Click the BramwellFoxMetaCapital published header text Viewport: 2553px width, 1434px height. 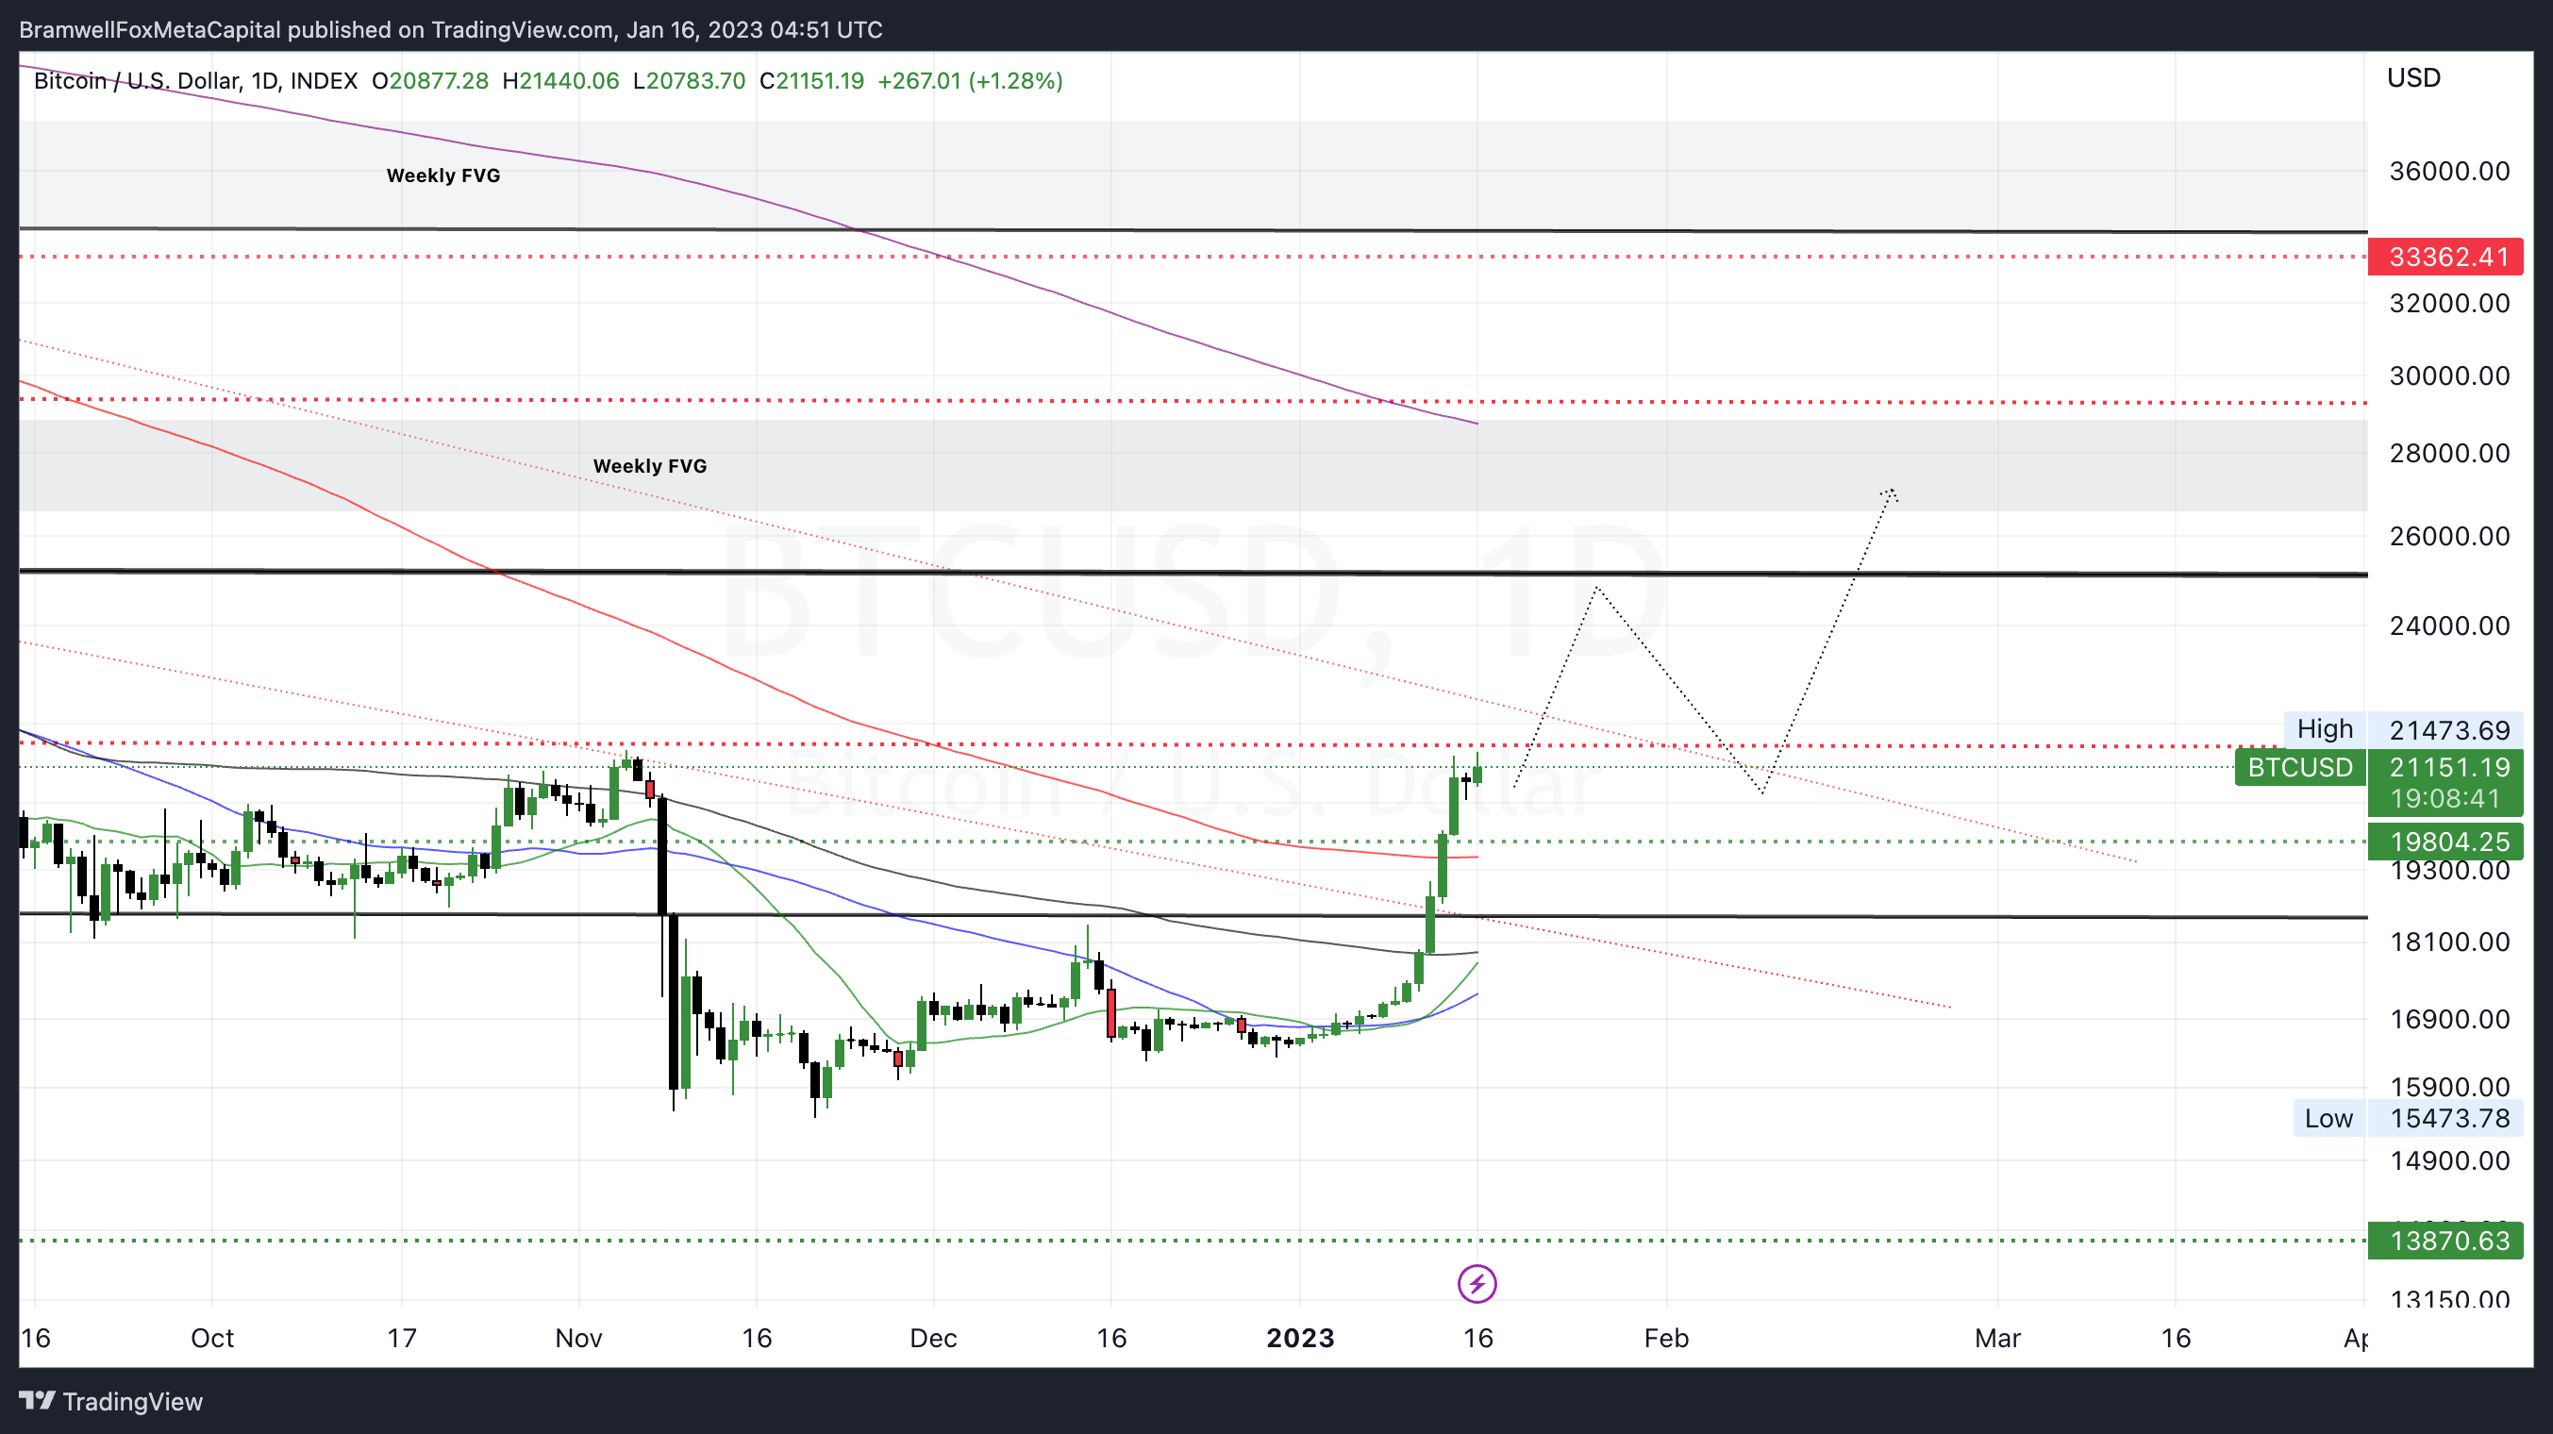451,30
